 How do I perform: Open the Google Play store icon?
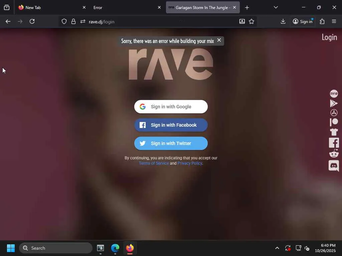(x=334, y=103)
